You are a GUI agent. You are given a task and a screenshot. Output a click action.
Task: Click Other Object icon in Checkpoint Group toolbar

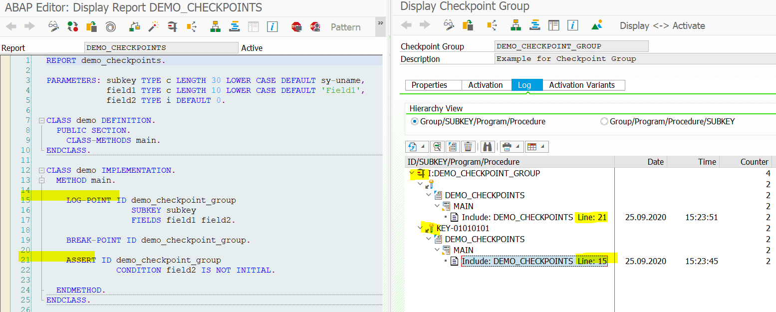point(468,25)
